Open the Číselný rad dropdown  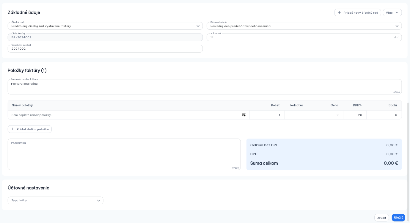click(x=105, y=26)
